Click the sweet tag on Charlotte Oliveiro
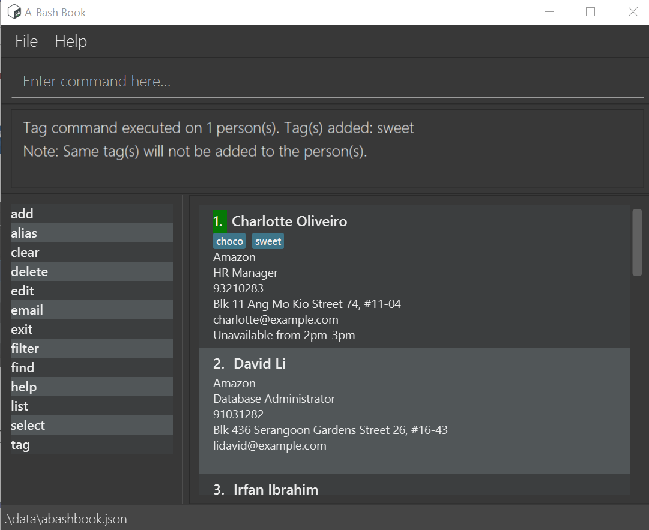Image resolution: width=649 pixels, height=530 pixels. 268,241
